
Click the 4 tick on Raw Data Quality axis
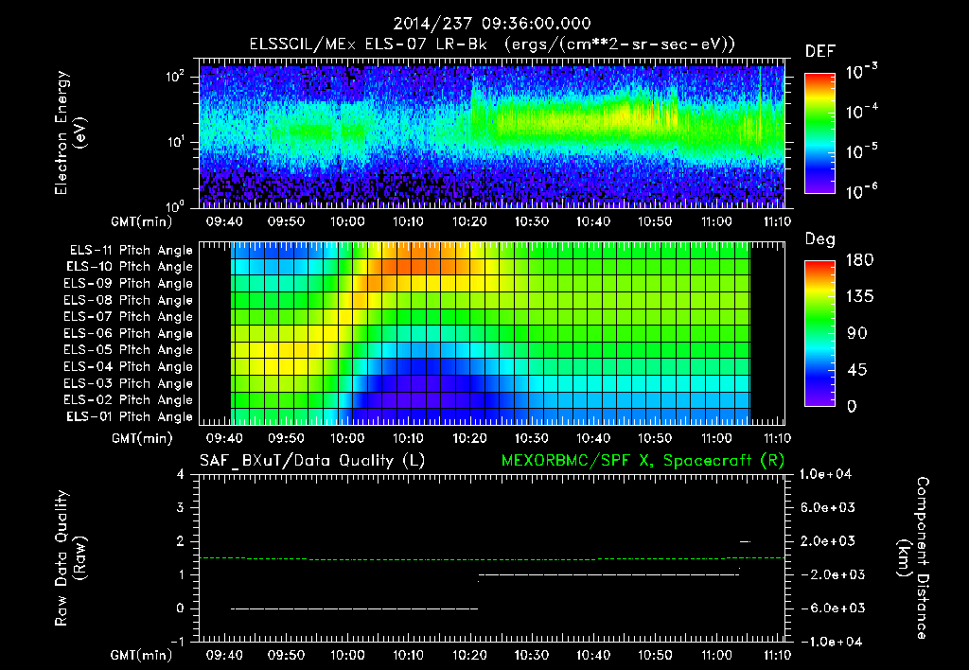click(181, 475)
